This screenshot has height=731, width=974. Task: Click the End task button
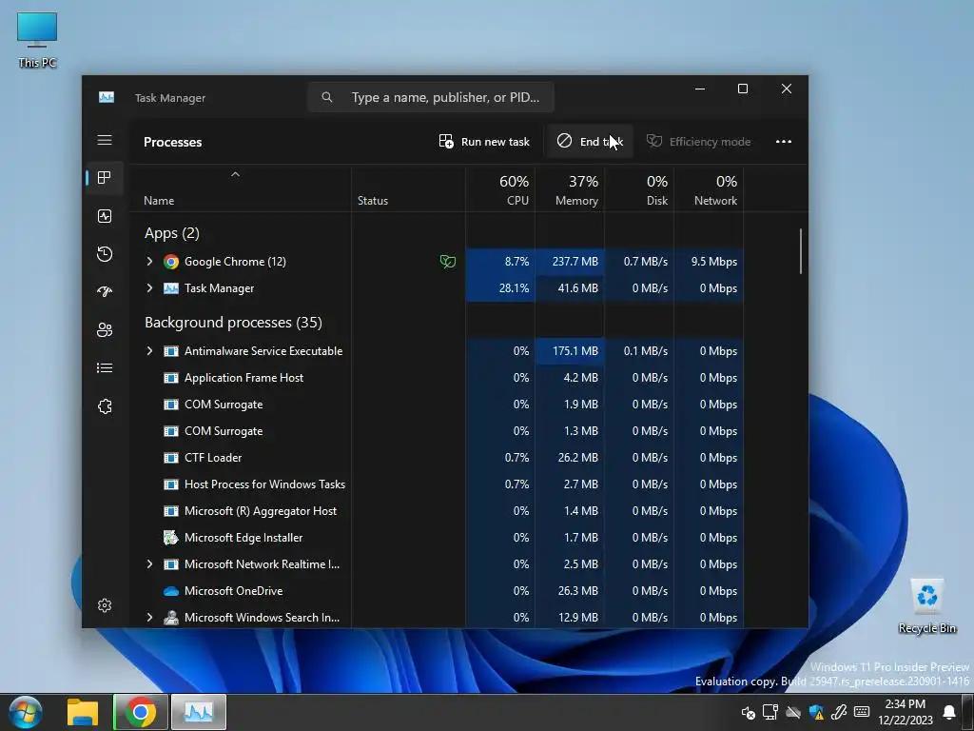click(590, 142)
